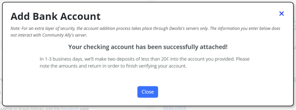Click the cut-off link at the dialog's bottom-left
Viewport: 296px width, 110px height.
click(1, 102)
